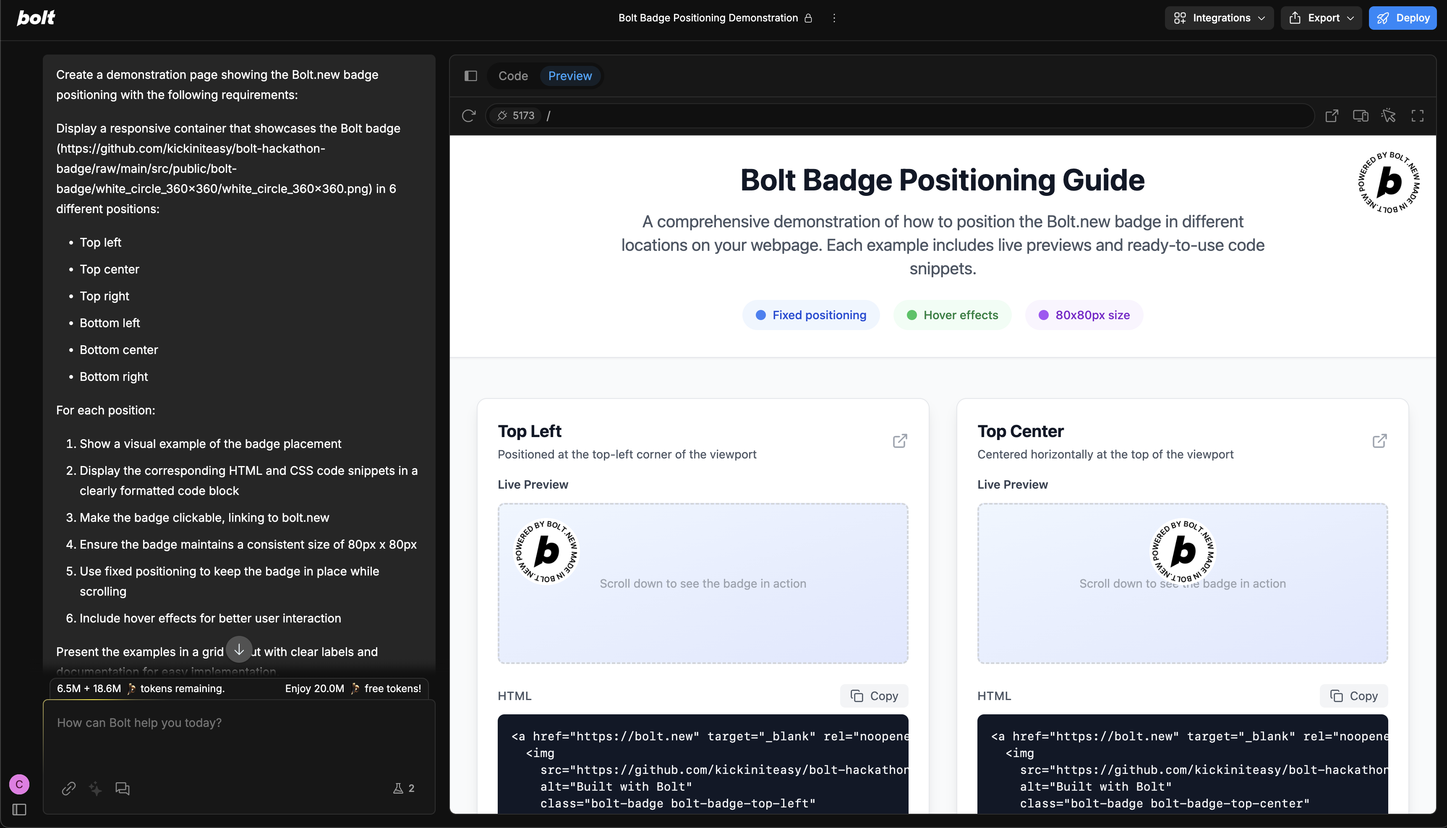Open the project options three-dot menu

point(834,18)
